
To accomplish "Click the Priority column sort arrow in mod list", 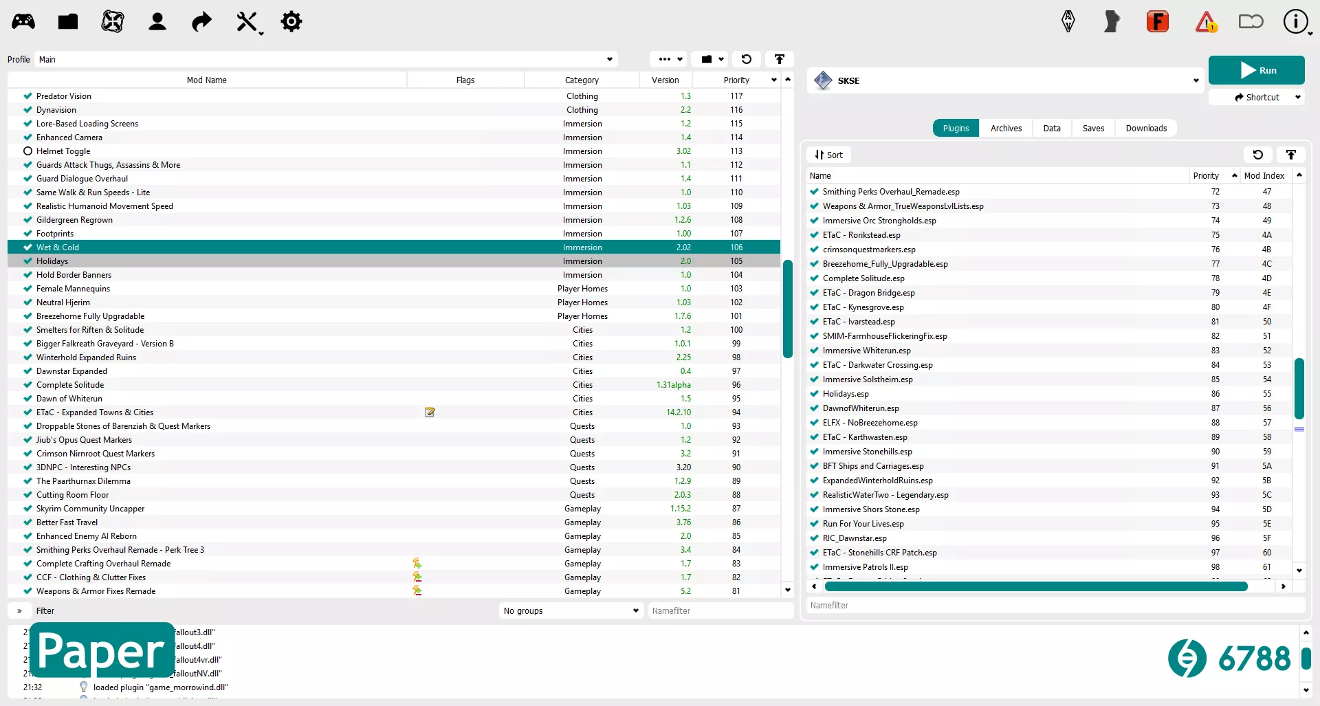I will coord(774,80).
